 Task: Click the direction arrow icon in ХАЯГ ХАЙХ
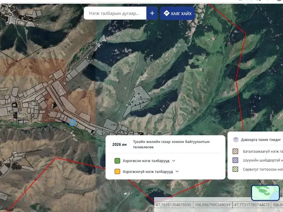point(166,13)
